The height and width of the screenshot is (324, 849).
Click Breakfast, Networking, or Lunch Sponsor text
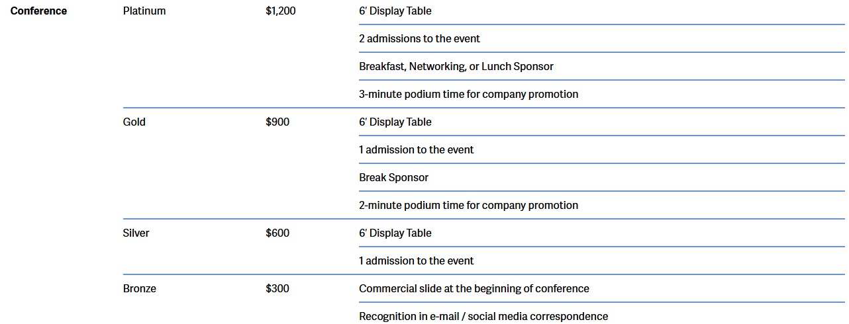[456, 67]
